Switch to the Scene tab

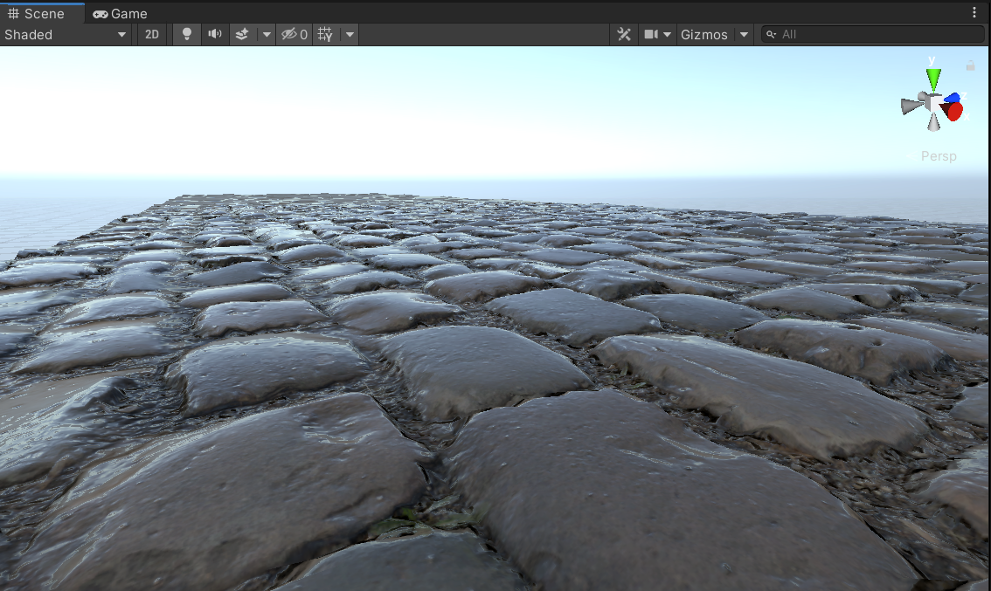pos(42,13)
